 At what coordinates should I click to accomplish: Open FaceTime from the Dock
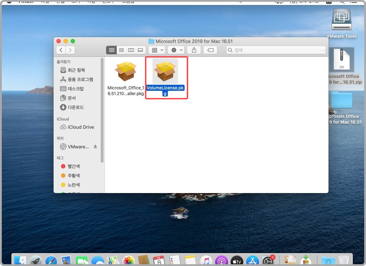82,261
